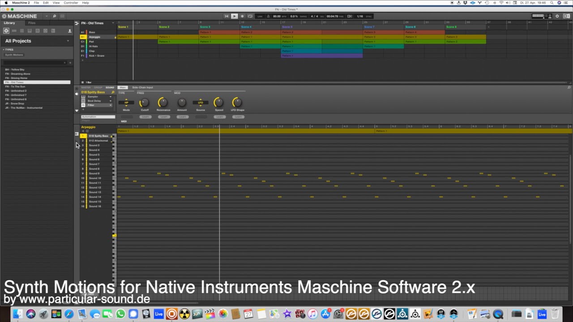Open the Finder icon in the Dock
The height and width of the screenshot is (322, 573).
[17, 314]
